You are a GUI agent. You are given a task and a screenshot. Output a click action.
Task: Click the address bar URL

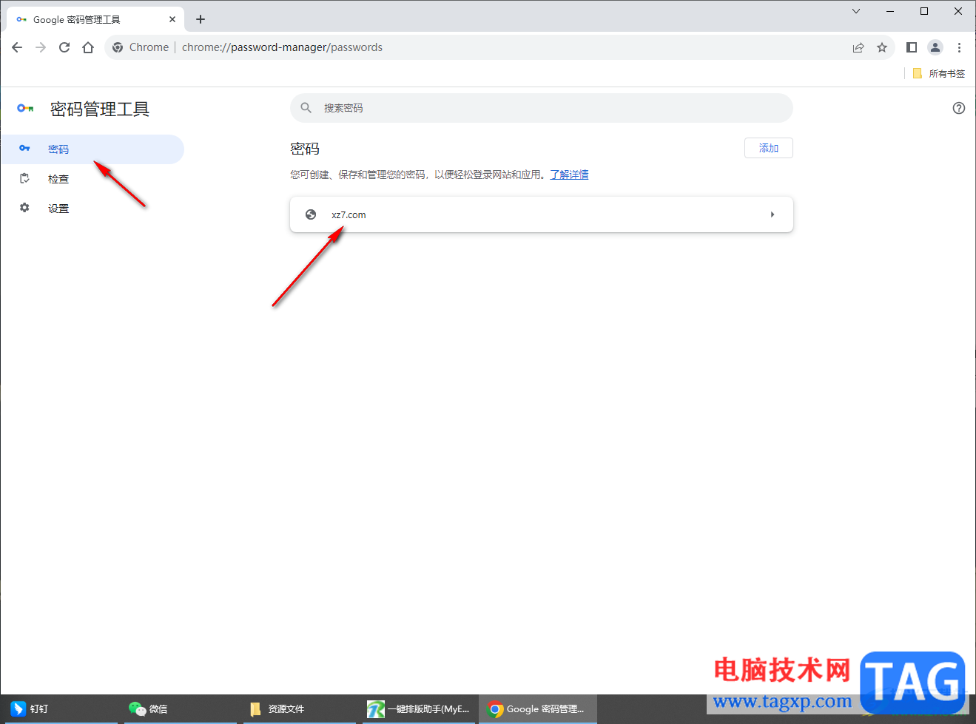pos(282,47)
